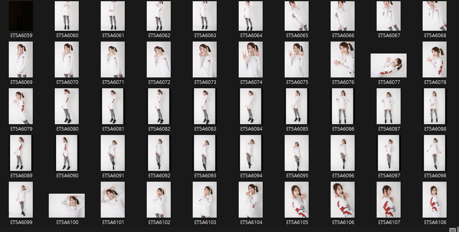The height and width of the screenshot is (232, 459).
Task: Click the filename label ET5A6063
Action: [x=205, y=35]
